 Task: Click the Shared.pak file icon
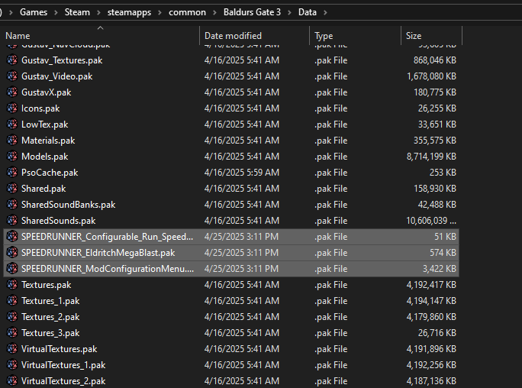12,189
